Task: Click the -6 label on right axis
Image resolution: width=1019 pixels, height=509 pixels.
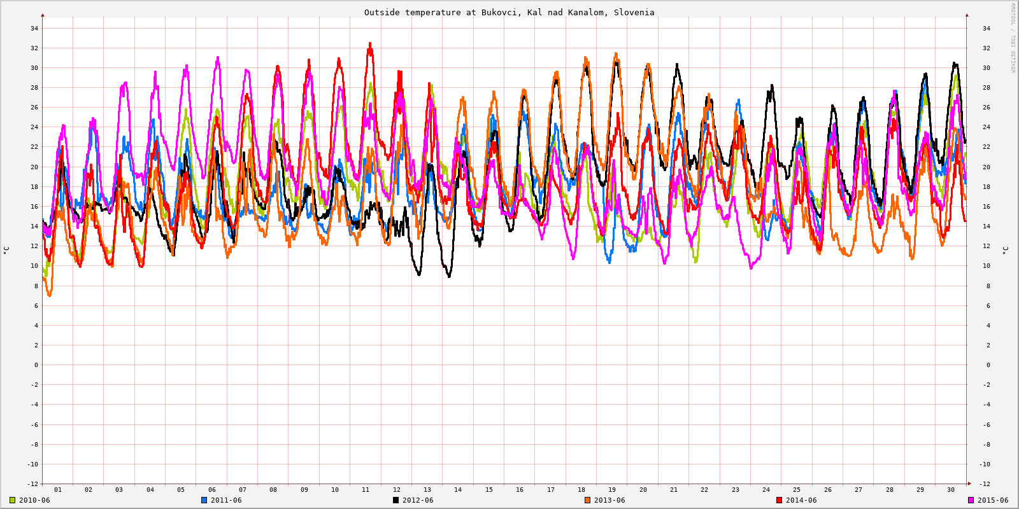Action: pos(987,425)
